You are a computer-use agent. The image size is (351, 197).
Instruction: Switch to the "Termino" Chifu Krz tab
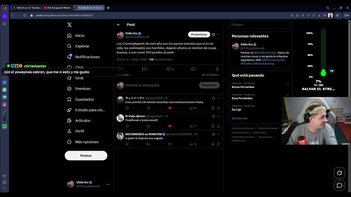27,8
